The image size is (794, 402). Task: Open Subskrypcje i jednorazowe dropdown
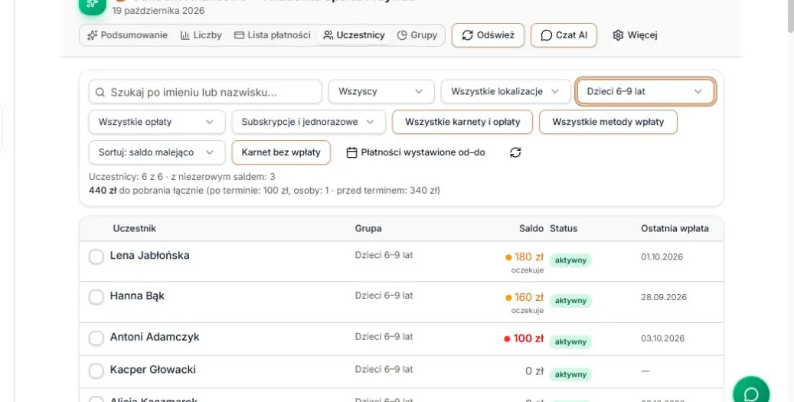pyautogui.click(x=309, y=122)
